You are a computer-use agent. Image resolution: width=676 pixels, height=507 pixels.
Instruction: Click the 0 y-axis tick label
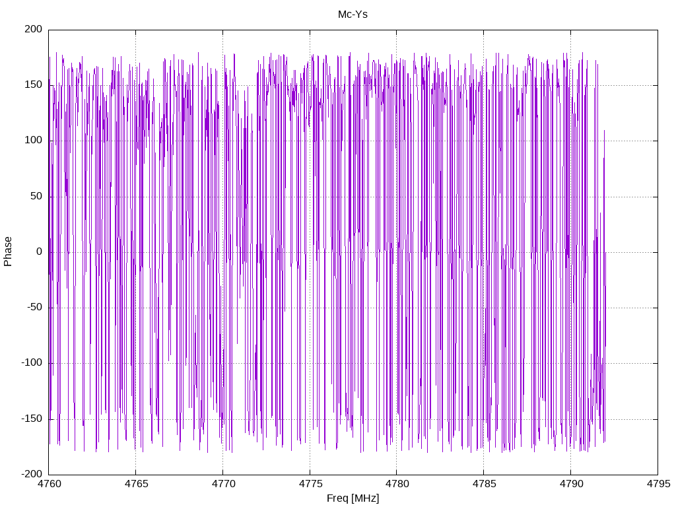(x=40, y=252)
